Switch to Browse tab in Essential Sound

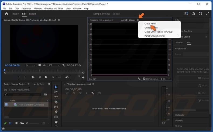click(x=179, y=42)
